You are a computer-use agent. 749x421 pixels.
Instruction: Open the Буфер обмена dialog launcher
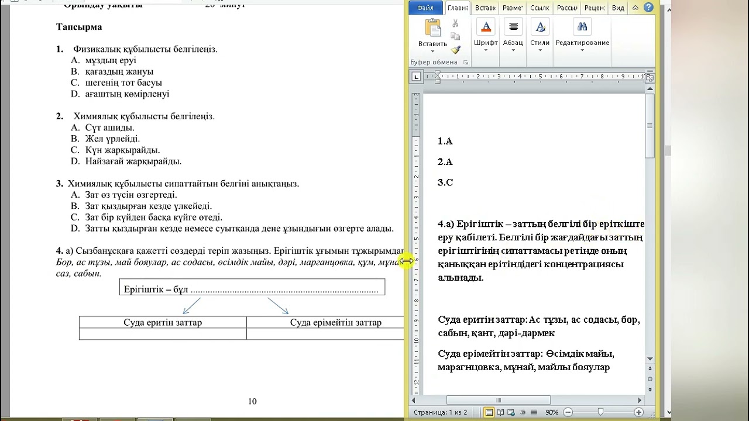tap(466, 62)
